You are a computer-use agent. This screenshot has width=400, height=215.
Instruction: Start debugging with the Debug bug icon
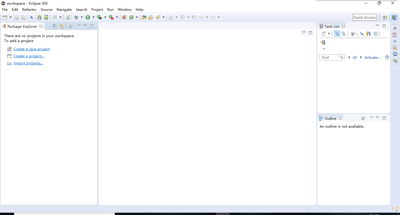click(x=77, y=17)
